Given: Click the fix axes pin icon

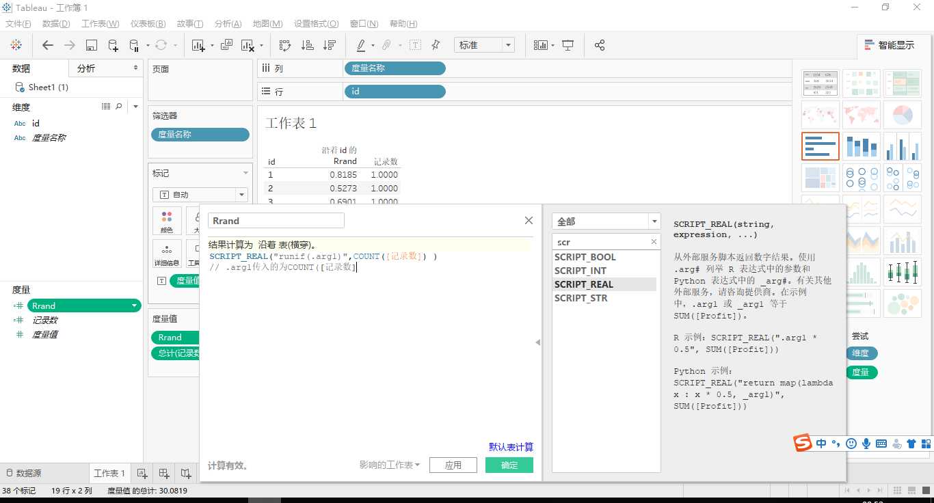Looking at the screenshot, I should coord(436,45).
